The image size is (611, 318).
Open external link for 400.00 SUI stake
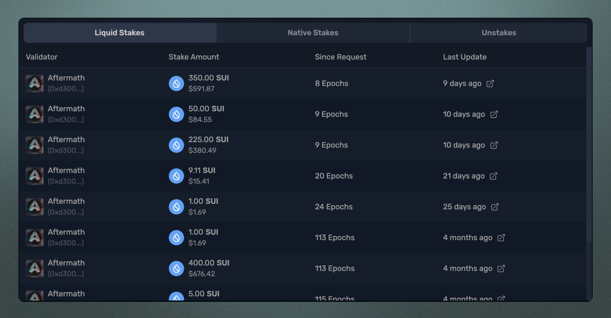(x=501, y=269)
